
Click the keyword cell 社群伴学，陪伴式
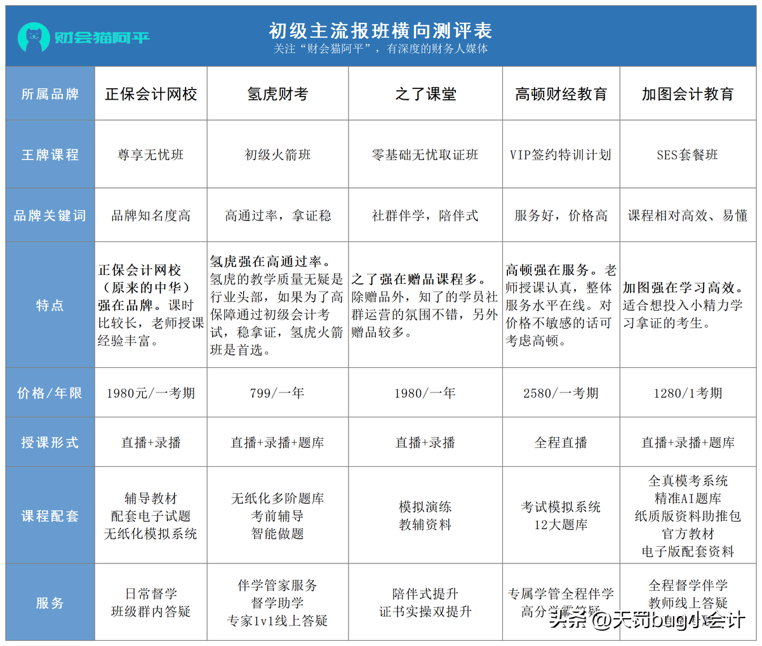coord(425,215)
